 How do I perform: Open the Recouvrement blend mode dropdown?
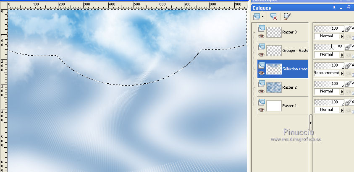[x=342, y=73]
